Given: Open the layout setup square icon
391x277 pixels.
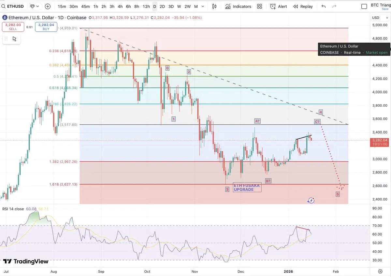Looking at the screenshot, I should coord(364,6).
